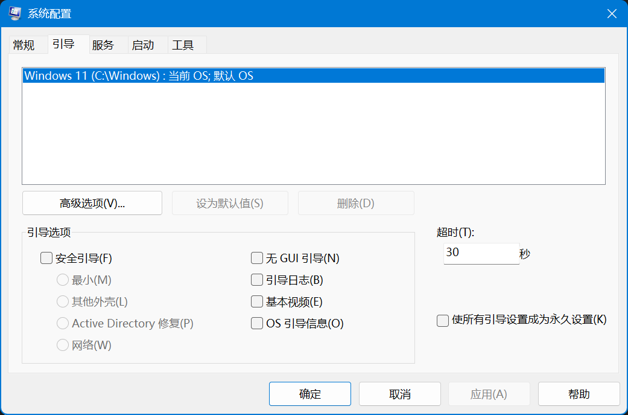Confirm settings with 确定 button
628x415 pixels.
(309, 394)
